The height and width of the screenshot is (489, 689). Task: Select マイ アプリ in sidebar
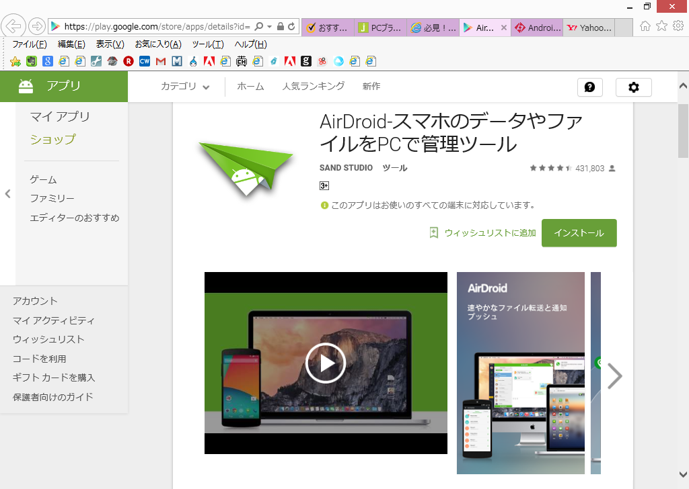pos(60,117)
